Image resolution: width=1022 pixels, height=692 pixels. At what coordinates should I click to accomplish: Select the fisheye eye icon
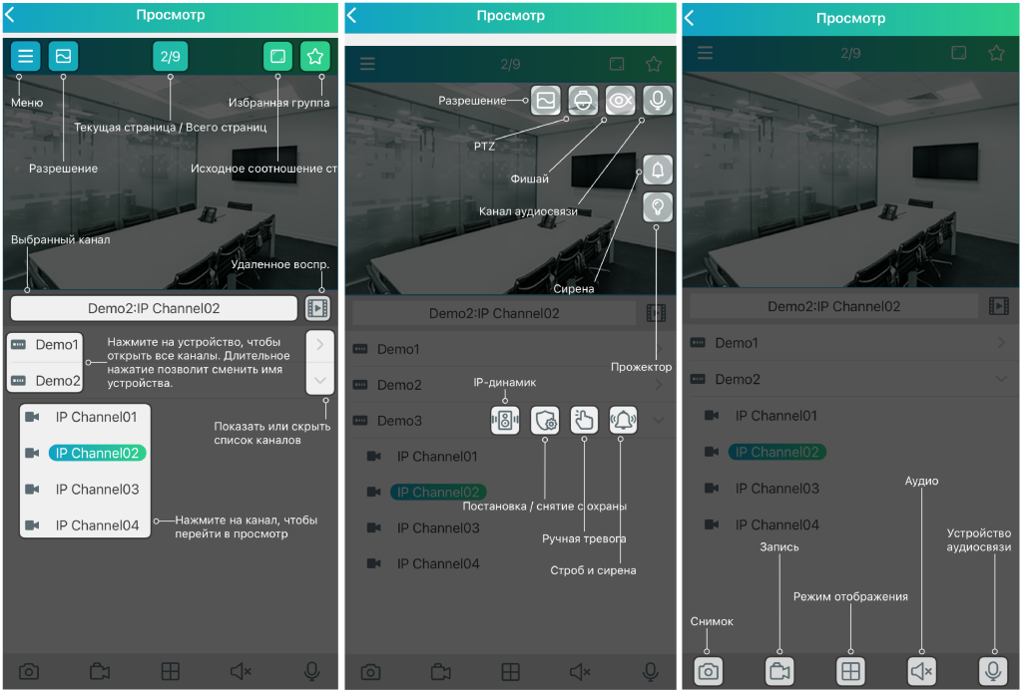click(620, 101)
